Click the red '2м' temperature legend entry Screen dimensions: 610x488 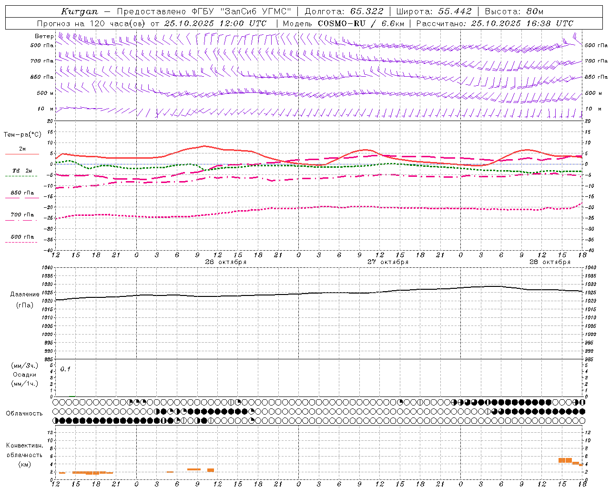tap(22, 149)
